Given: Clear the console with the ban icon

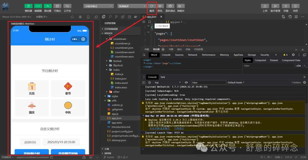Looking at the screenshot, I should [x=149, y=82].
